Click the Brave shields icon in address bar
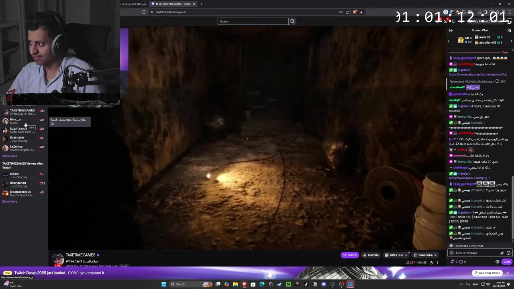 pos(355,12)
